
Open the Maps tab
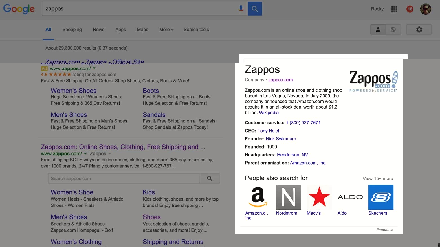click(142, 30)
